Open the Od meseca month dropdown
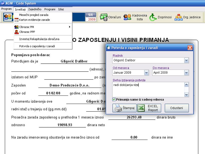This screenshot has height=154, width=205. (146, 73)
